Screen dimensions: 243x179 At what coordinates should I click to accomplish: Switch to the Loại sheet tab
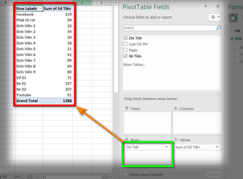19,177
